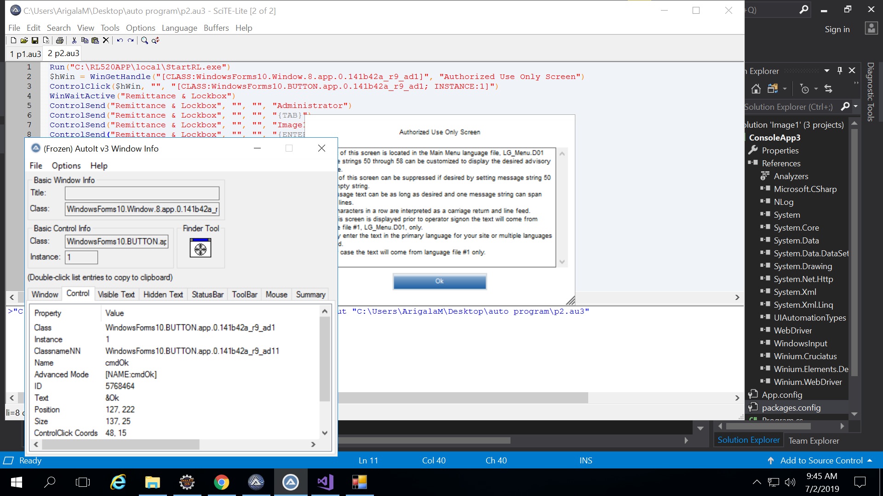
Task: Expand the Pending Changes Filter dropdown arrow
Action: [816, 89]
